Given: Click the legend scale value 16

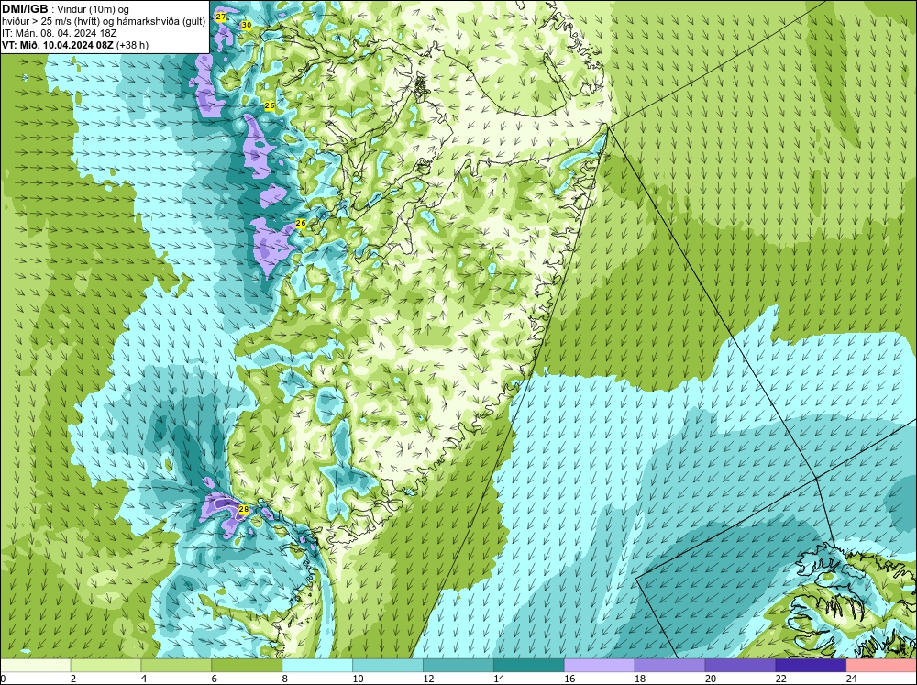Looking at the screenshot, I should click(569, 679).
